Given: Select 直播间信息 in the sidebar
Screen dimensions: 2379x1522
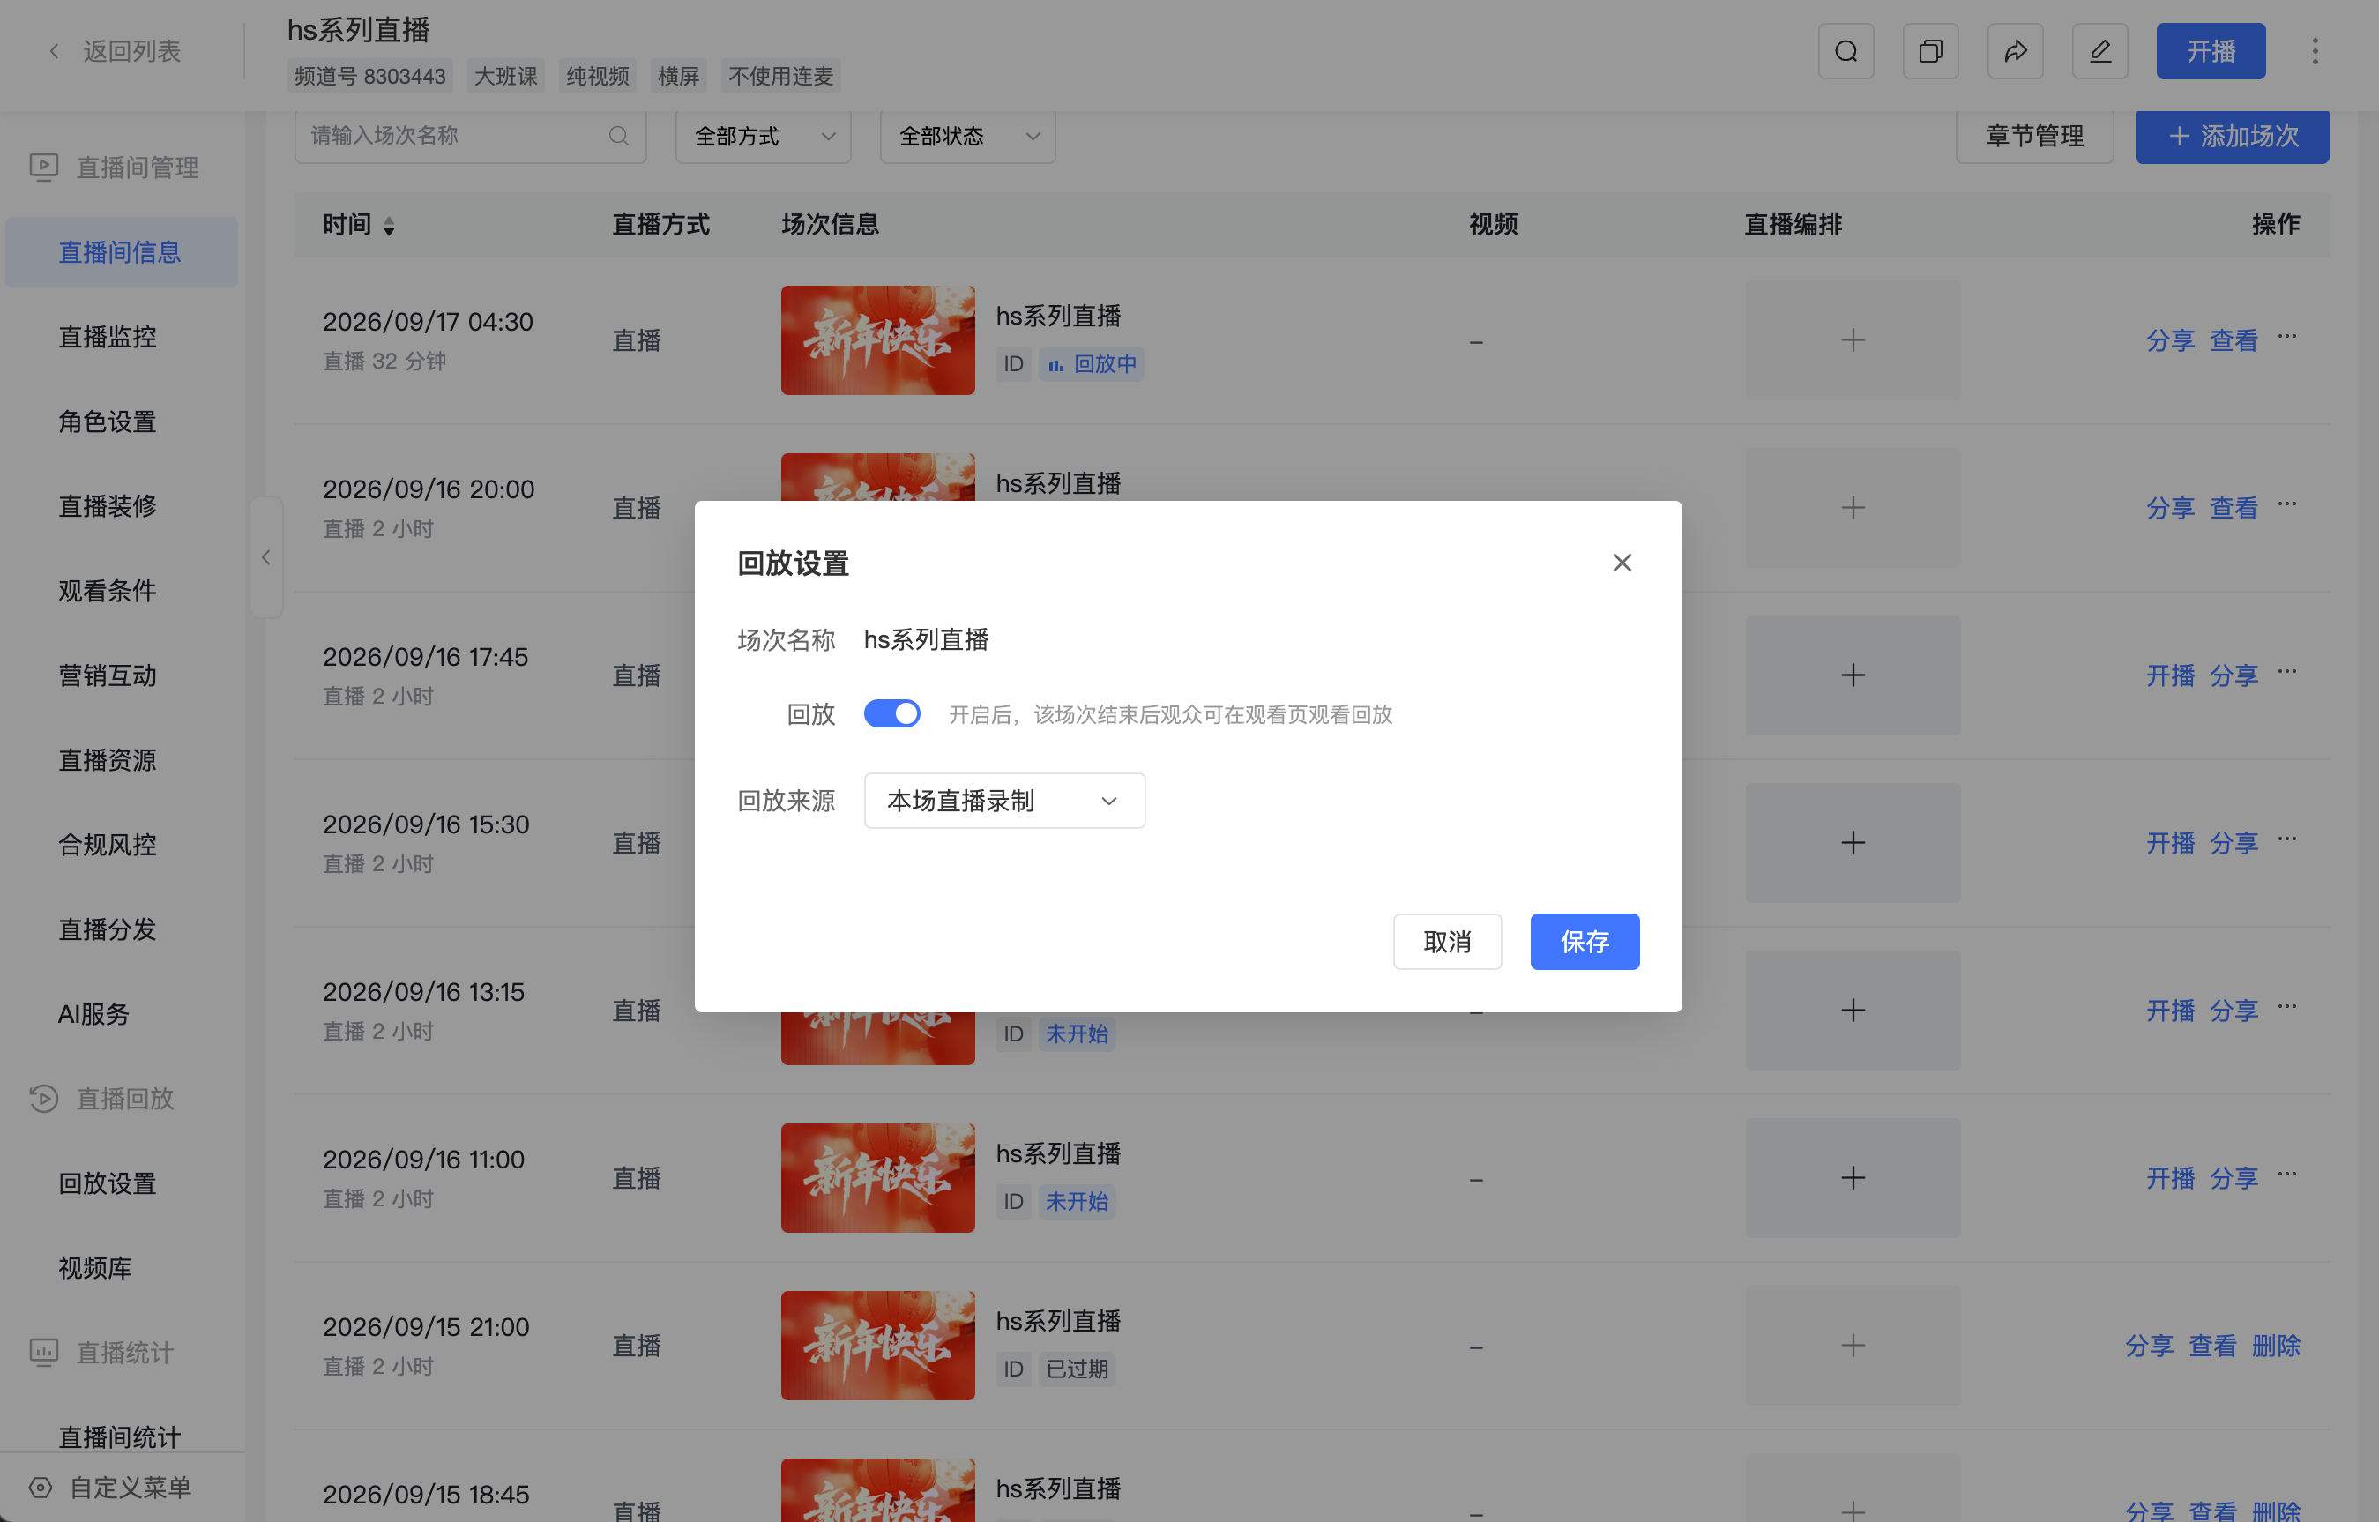Looking at the screenshot, I should pos(122,252).
